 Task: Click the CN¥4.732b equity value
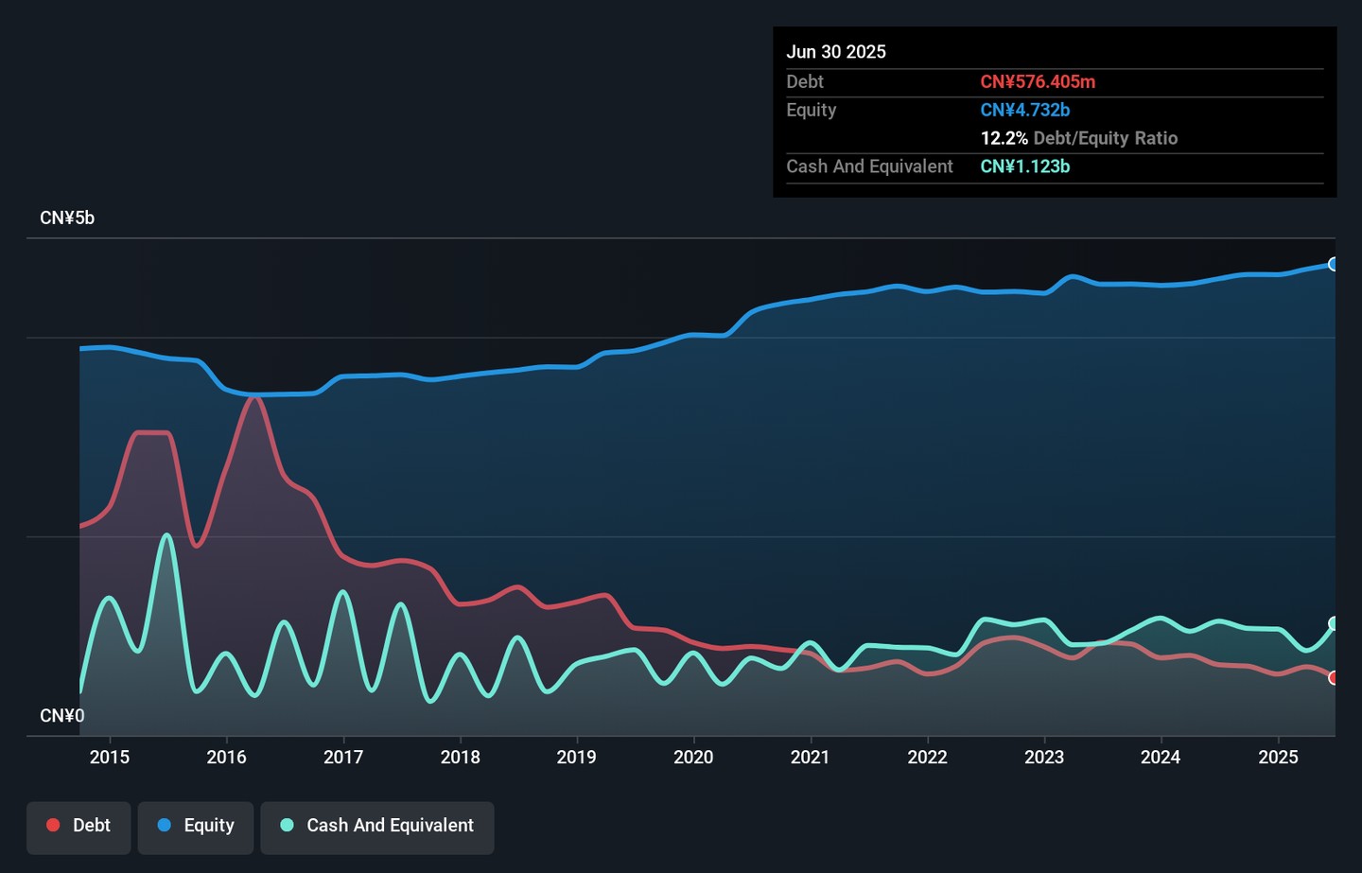tap(1024, 110)
